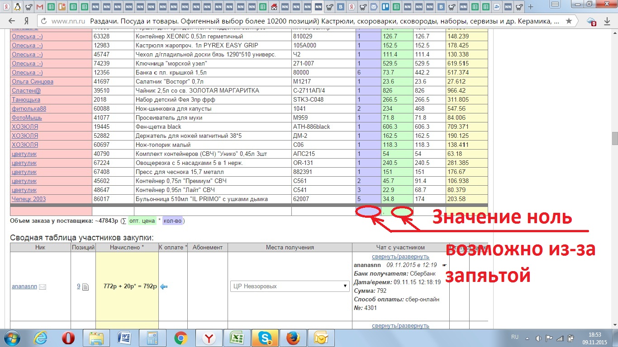Bookmark this page with the star icon
The height and width of the screenshot is (347, 618).
click(x=569, y=21)
